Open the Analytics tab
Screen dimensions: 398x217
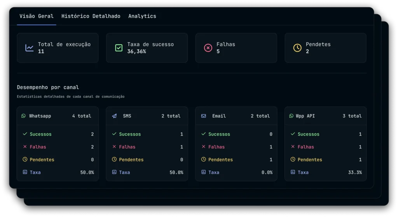click(x=142, y=16)
